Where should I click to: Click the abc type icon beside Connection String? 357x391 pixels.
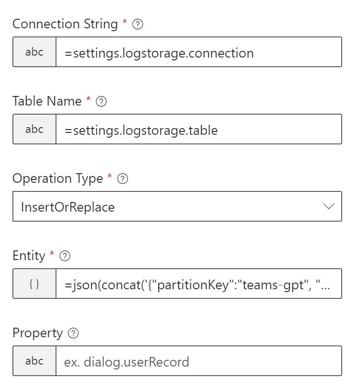[x=34, y=52]
